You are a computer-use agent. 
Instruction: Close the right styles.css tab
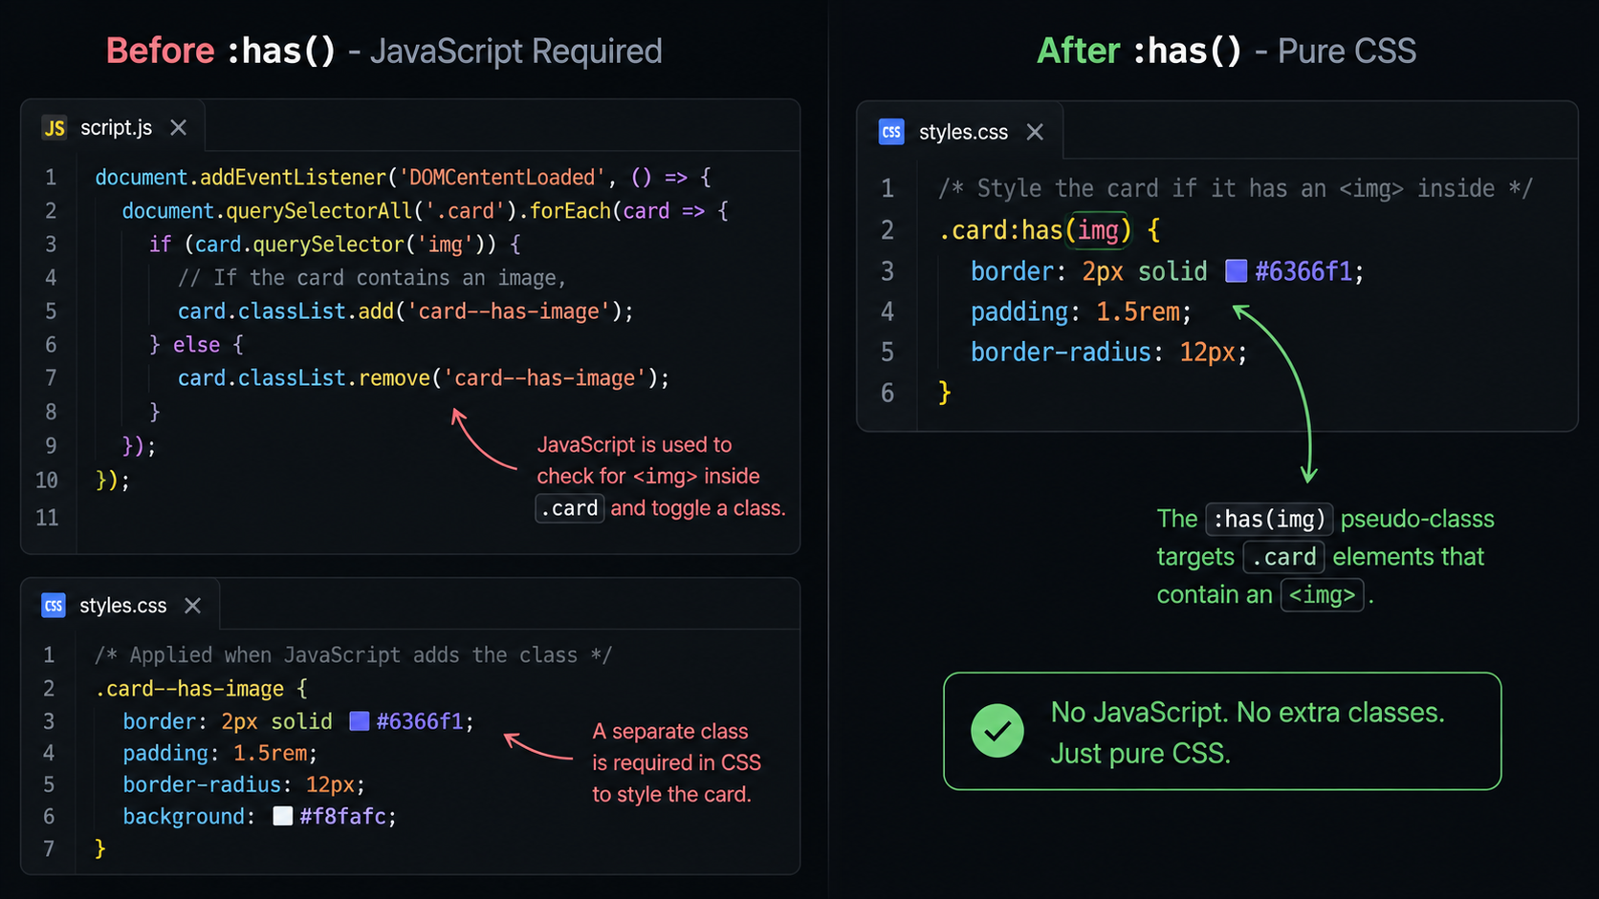(x=1035, y=132)
